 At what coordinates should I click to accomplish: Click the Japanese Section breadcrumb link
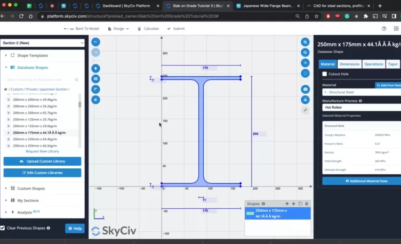[54, 89]
